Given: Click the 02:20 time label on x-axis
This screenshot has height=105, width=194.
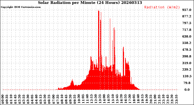Looking at the screenshot, I should point(20,99).
